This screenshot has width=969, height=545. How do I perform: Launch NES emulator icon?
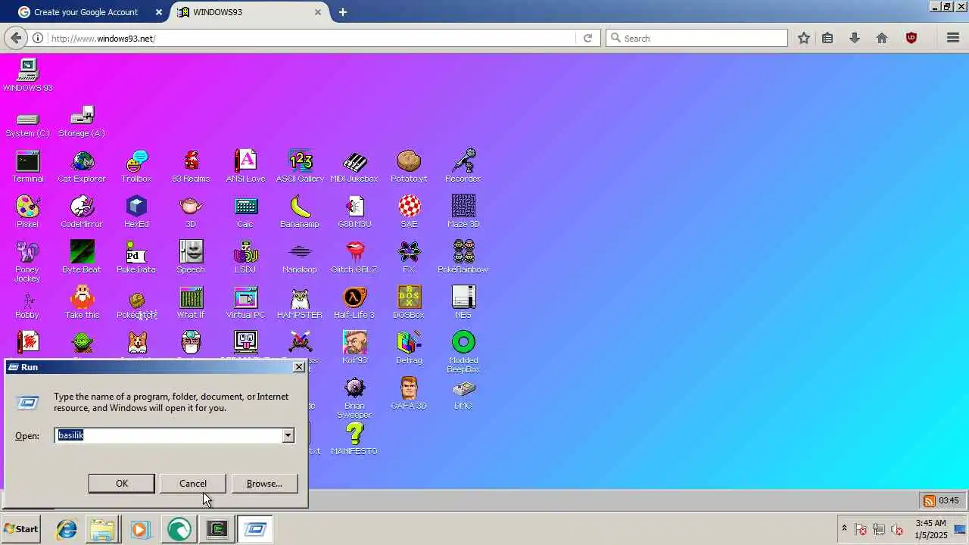pyautogui.click(x=463, y=303)
